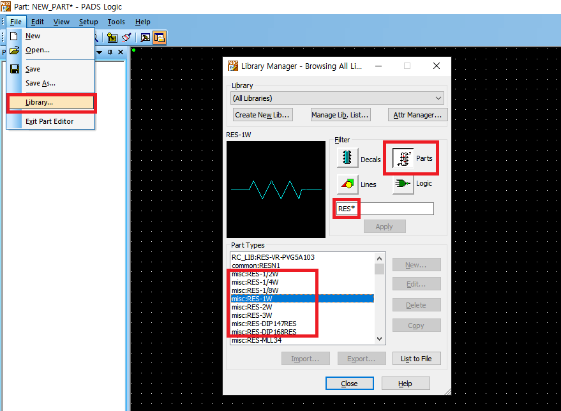561x411 pixels.
Task: Open the View menu
Action: [x=61, y=22]
